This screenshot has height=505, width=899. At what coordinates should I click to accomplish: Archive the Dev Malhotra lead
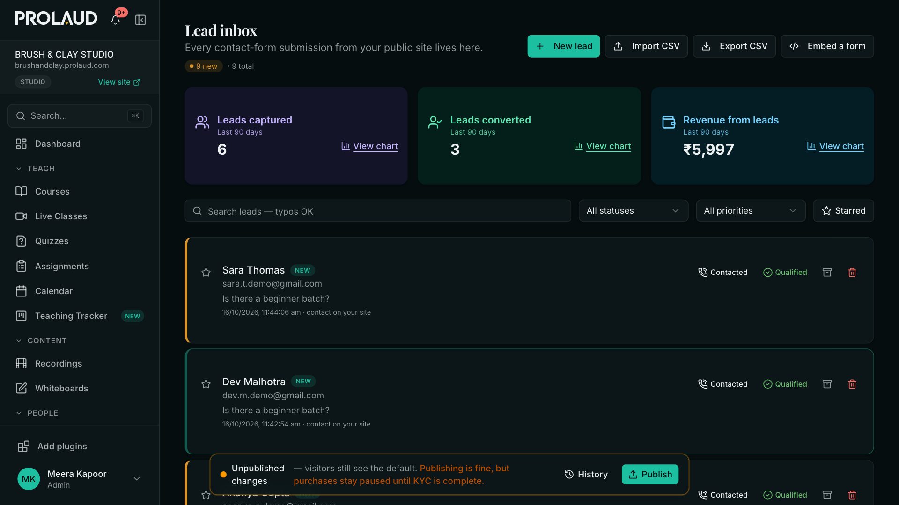(x=827, y=384)
